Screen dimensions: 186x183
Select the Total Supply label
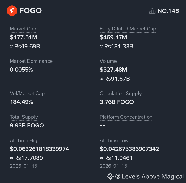click(x=24, y=117)
